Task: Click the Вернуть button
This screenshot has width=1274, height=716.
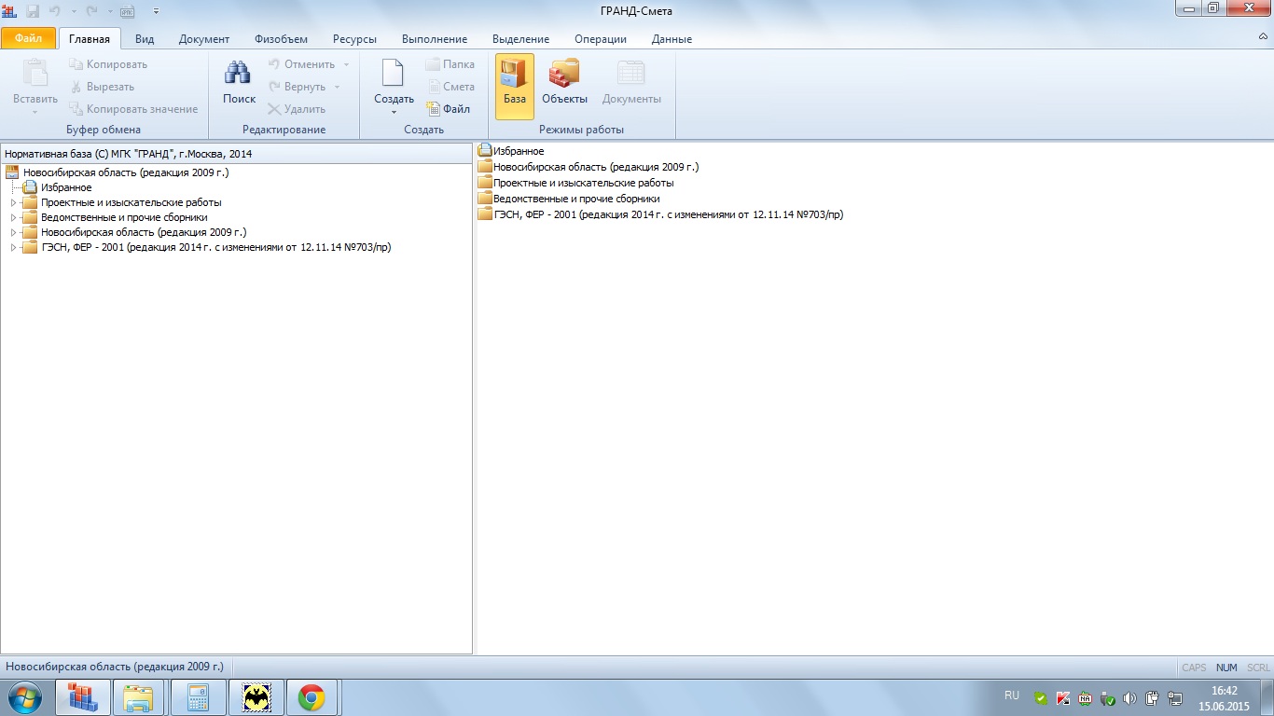Action: click(297, 87)
